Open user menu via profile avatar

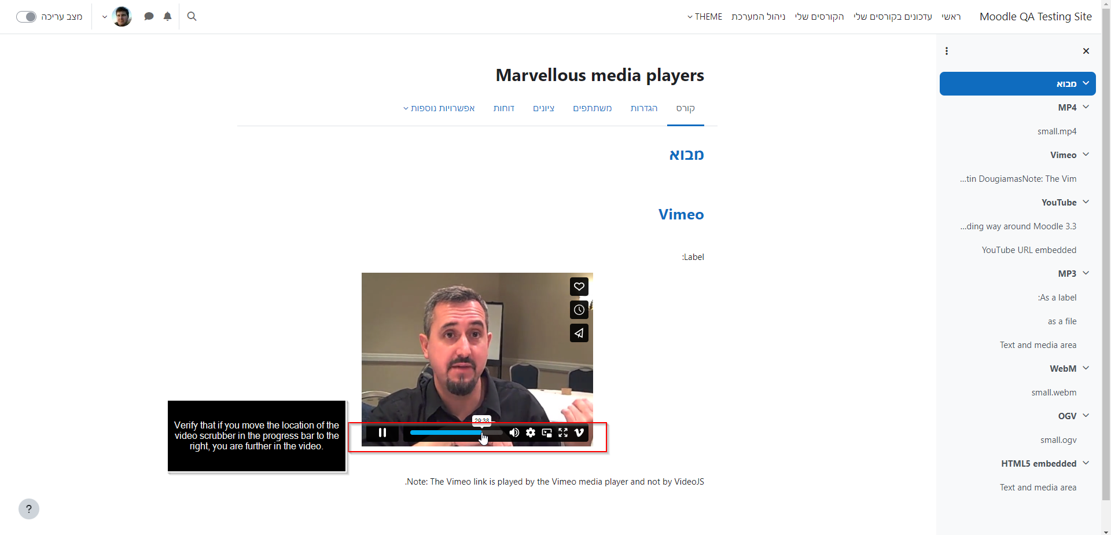[x=122, y=16]
